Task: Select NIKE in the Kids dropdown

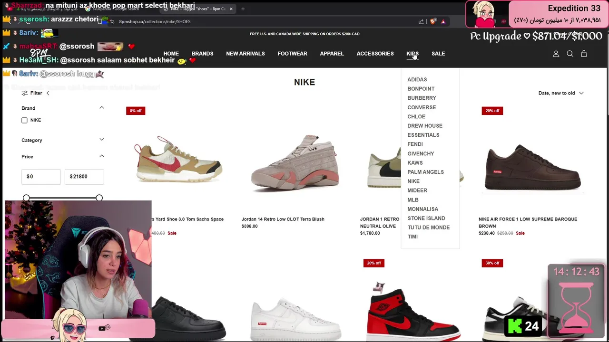Action: [x=413, y=181]
